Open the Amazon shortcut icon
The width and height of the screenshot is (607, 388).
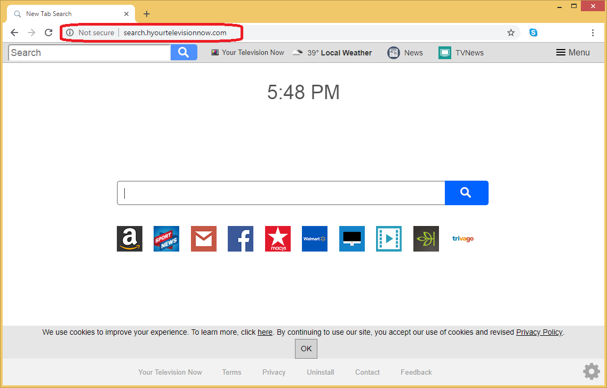[130, 239]
